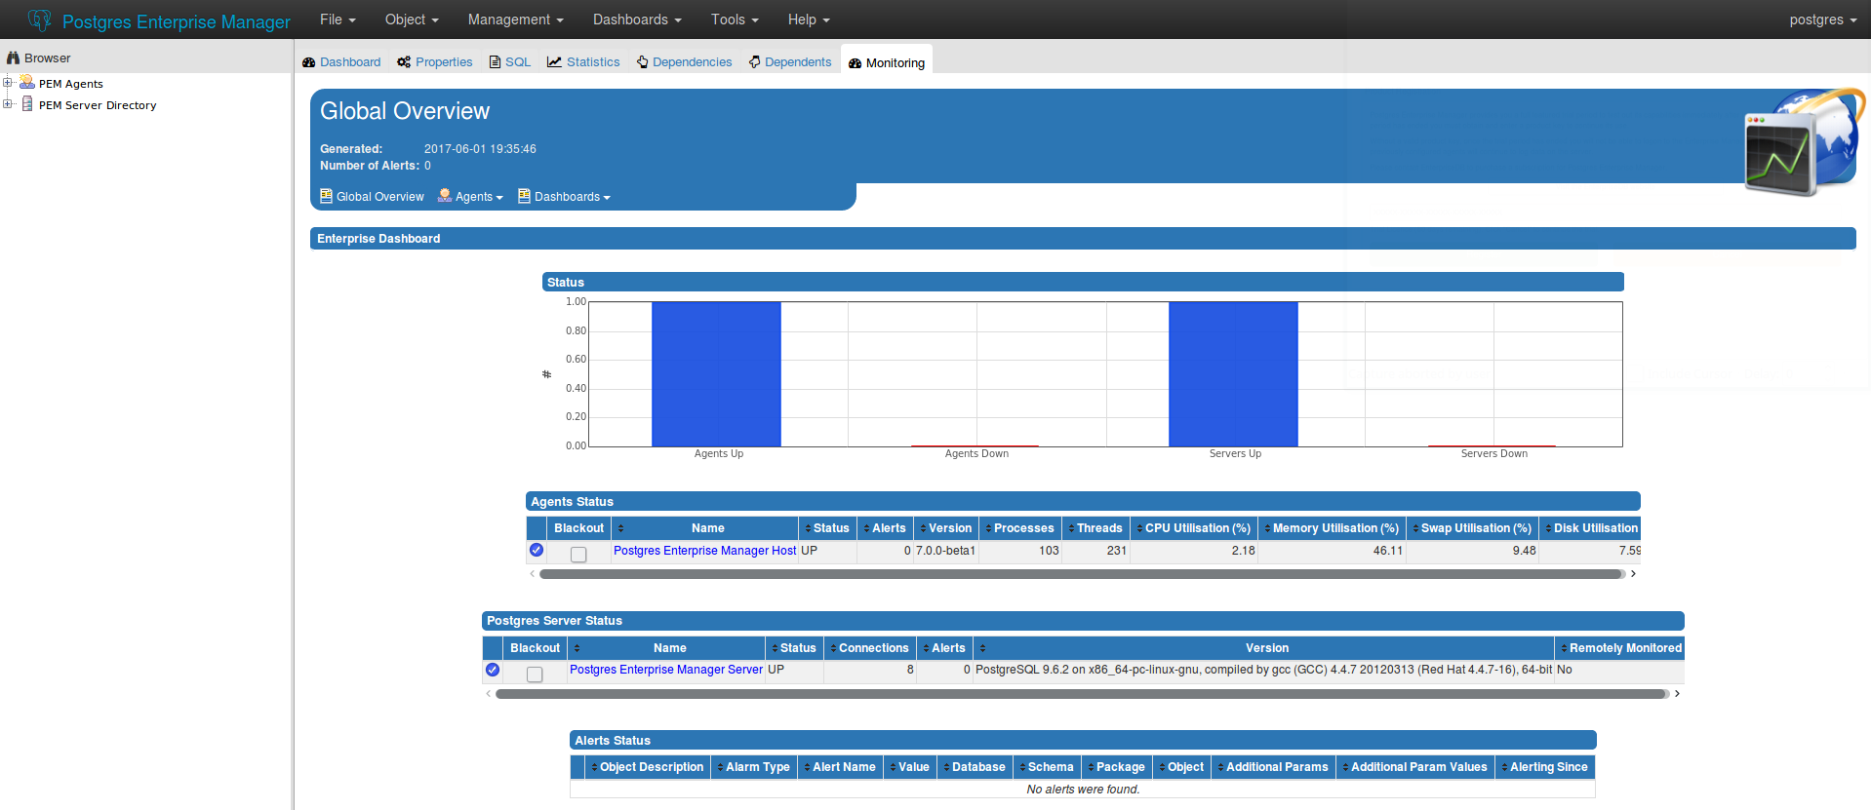Click the Agents Status scroll right arrow
Image resolution: width=1871 pixels, height=810 pixels.
point(1633,574)
